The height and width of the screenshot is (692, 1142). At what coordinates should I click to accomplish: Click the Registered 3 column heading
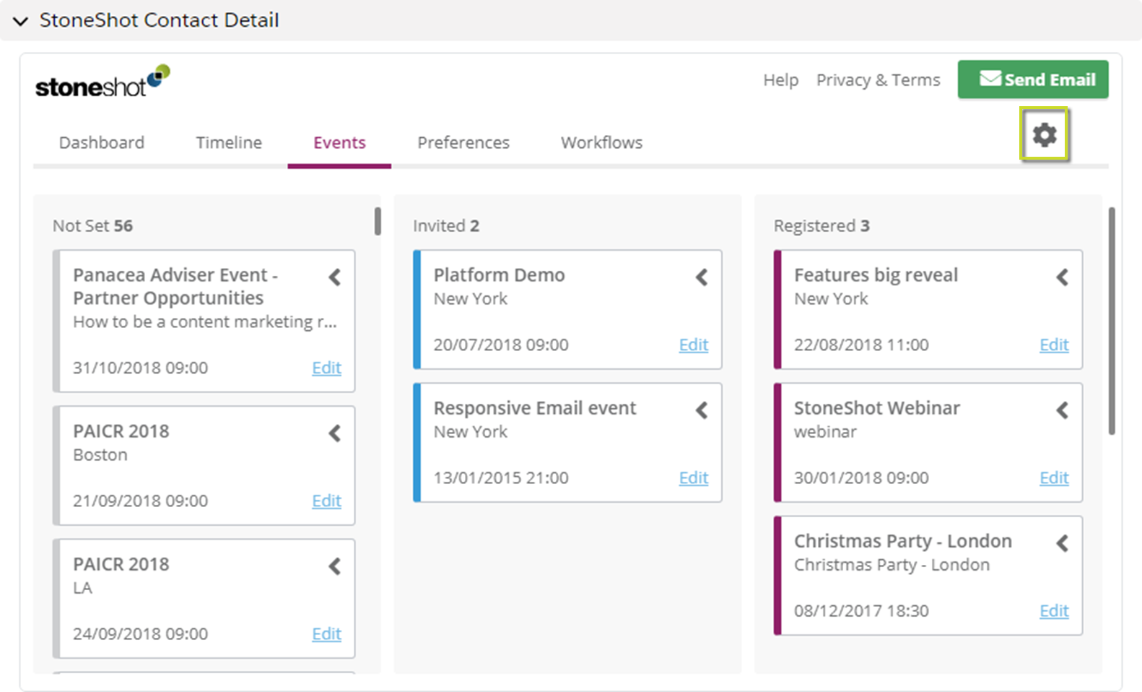coord(821,225)
